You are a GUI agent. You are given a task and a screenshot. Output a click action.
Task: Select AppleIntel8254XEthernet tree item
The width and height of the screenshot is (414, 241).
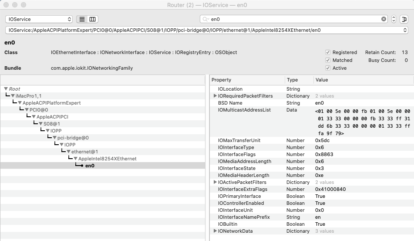point(107,159)
